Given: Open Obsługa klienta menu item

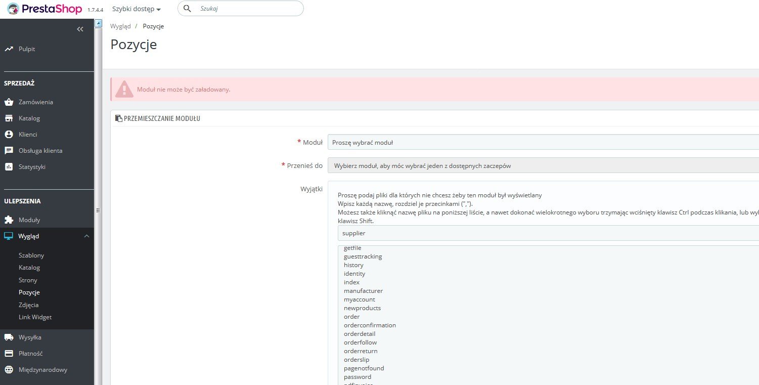Looking at the screenshot, I should pos(40,151).
